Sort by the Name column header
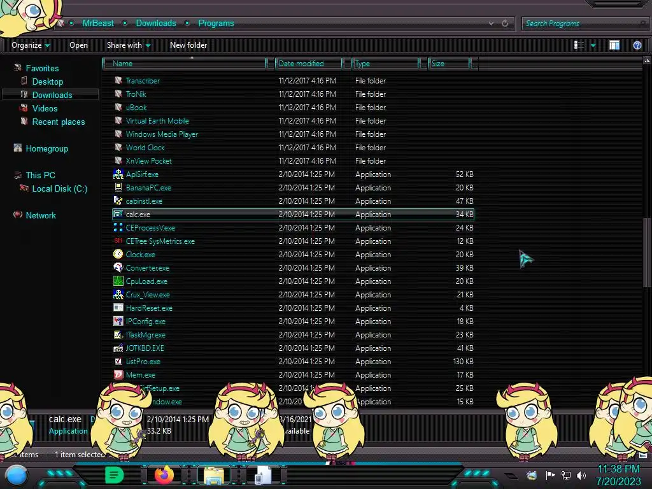 click(x=185, y=63)
